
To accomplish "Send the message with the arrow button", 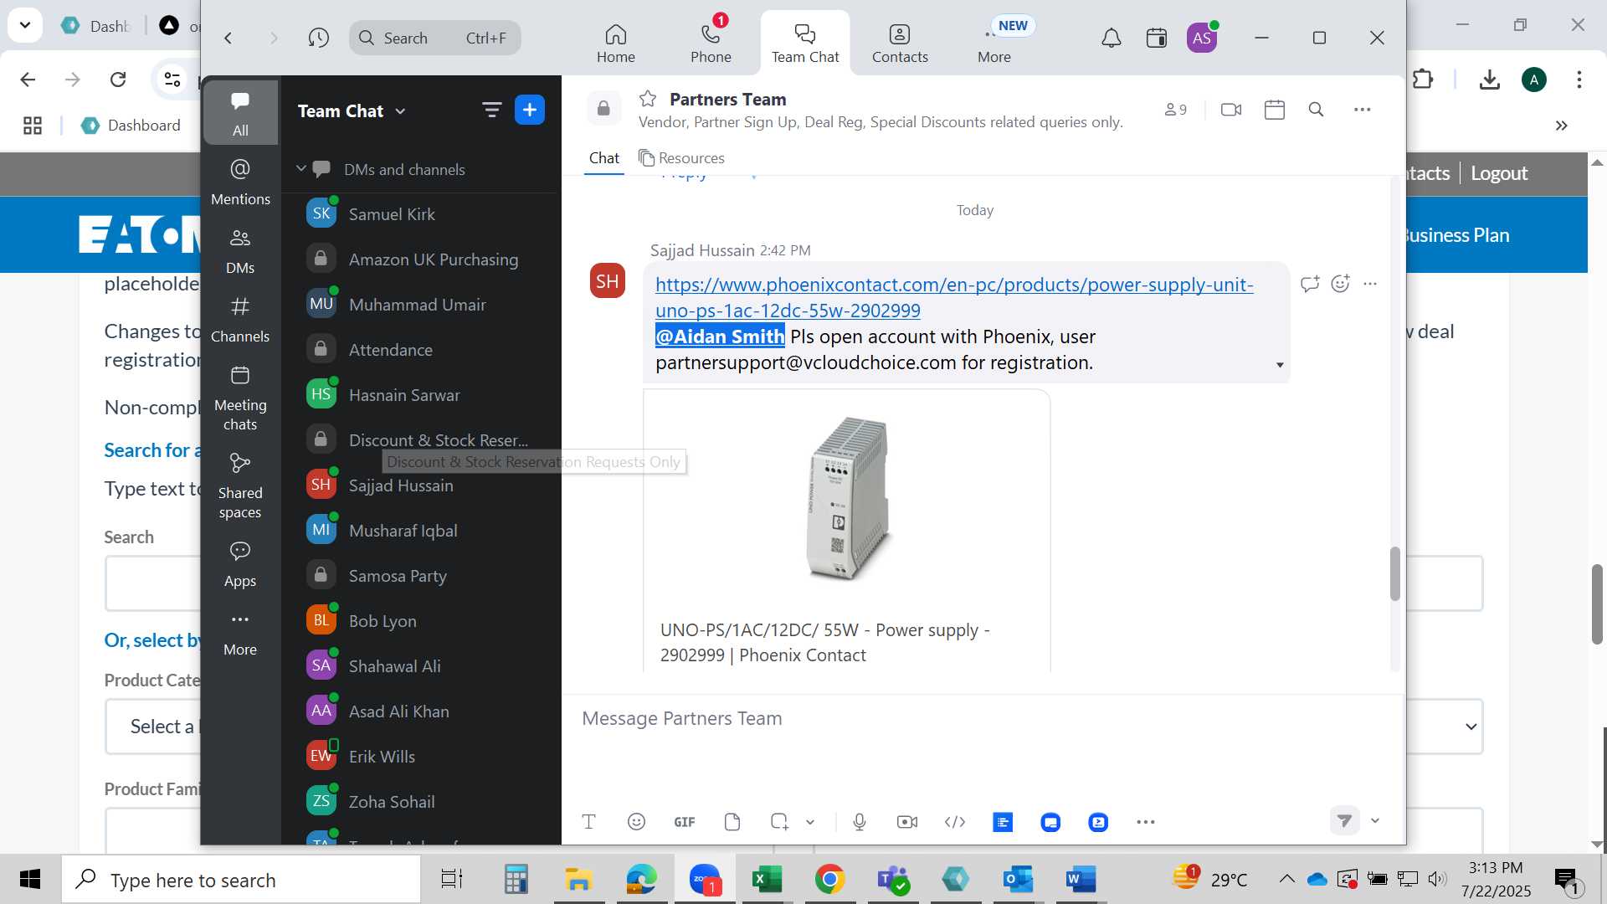I will pos(1344,820).
